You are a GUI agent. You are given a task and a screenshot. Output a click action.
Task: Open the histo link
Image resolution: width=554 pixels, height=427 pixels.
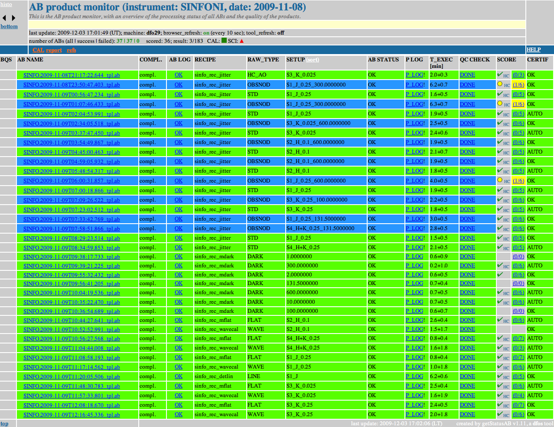coord(6,4)
